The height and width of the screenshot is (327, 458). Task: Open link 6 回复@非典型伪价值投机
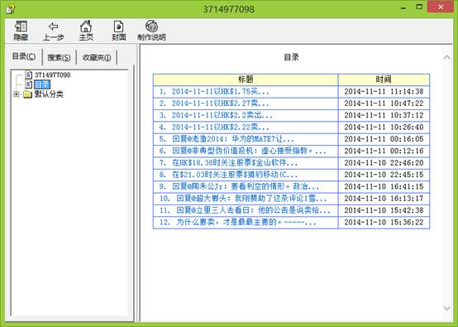coord(249,151)
